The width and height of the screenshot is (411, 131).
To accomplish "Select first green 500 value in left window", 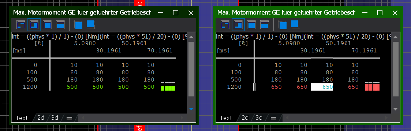I will pos(72,87).
